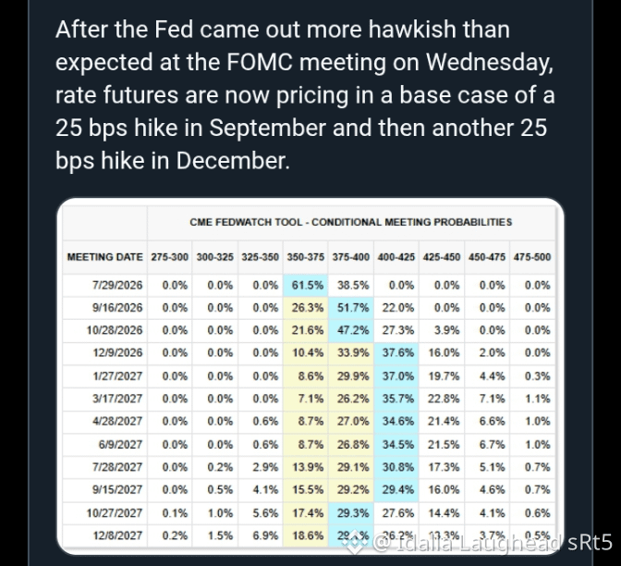This screenshot has height=566, width=621.
Task: Click the 12/8/2027 meeting date label
Action: pyautogui.click(x=117, y=535)
